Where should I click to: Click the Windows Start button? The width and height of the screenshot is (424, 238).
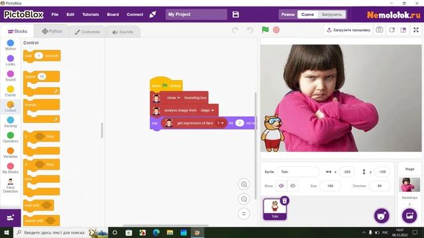point(7,232)
